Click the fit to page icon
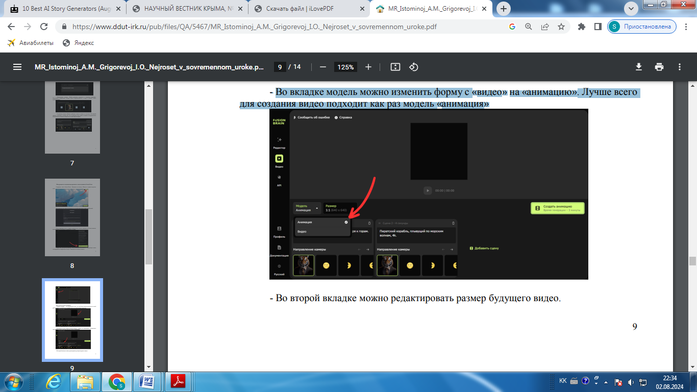The height and width of the screenshot is (392, 697). [x=395, y=67]
